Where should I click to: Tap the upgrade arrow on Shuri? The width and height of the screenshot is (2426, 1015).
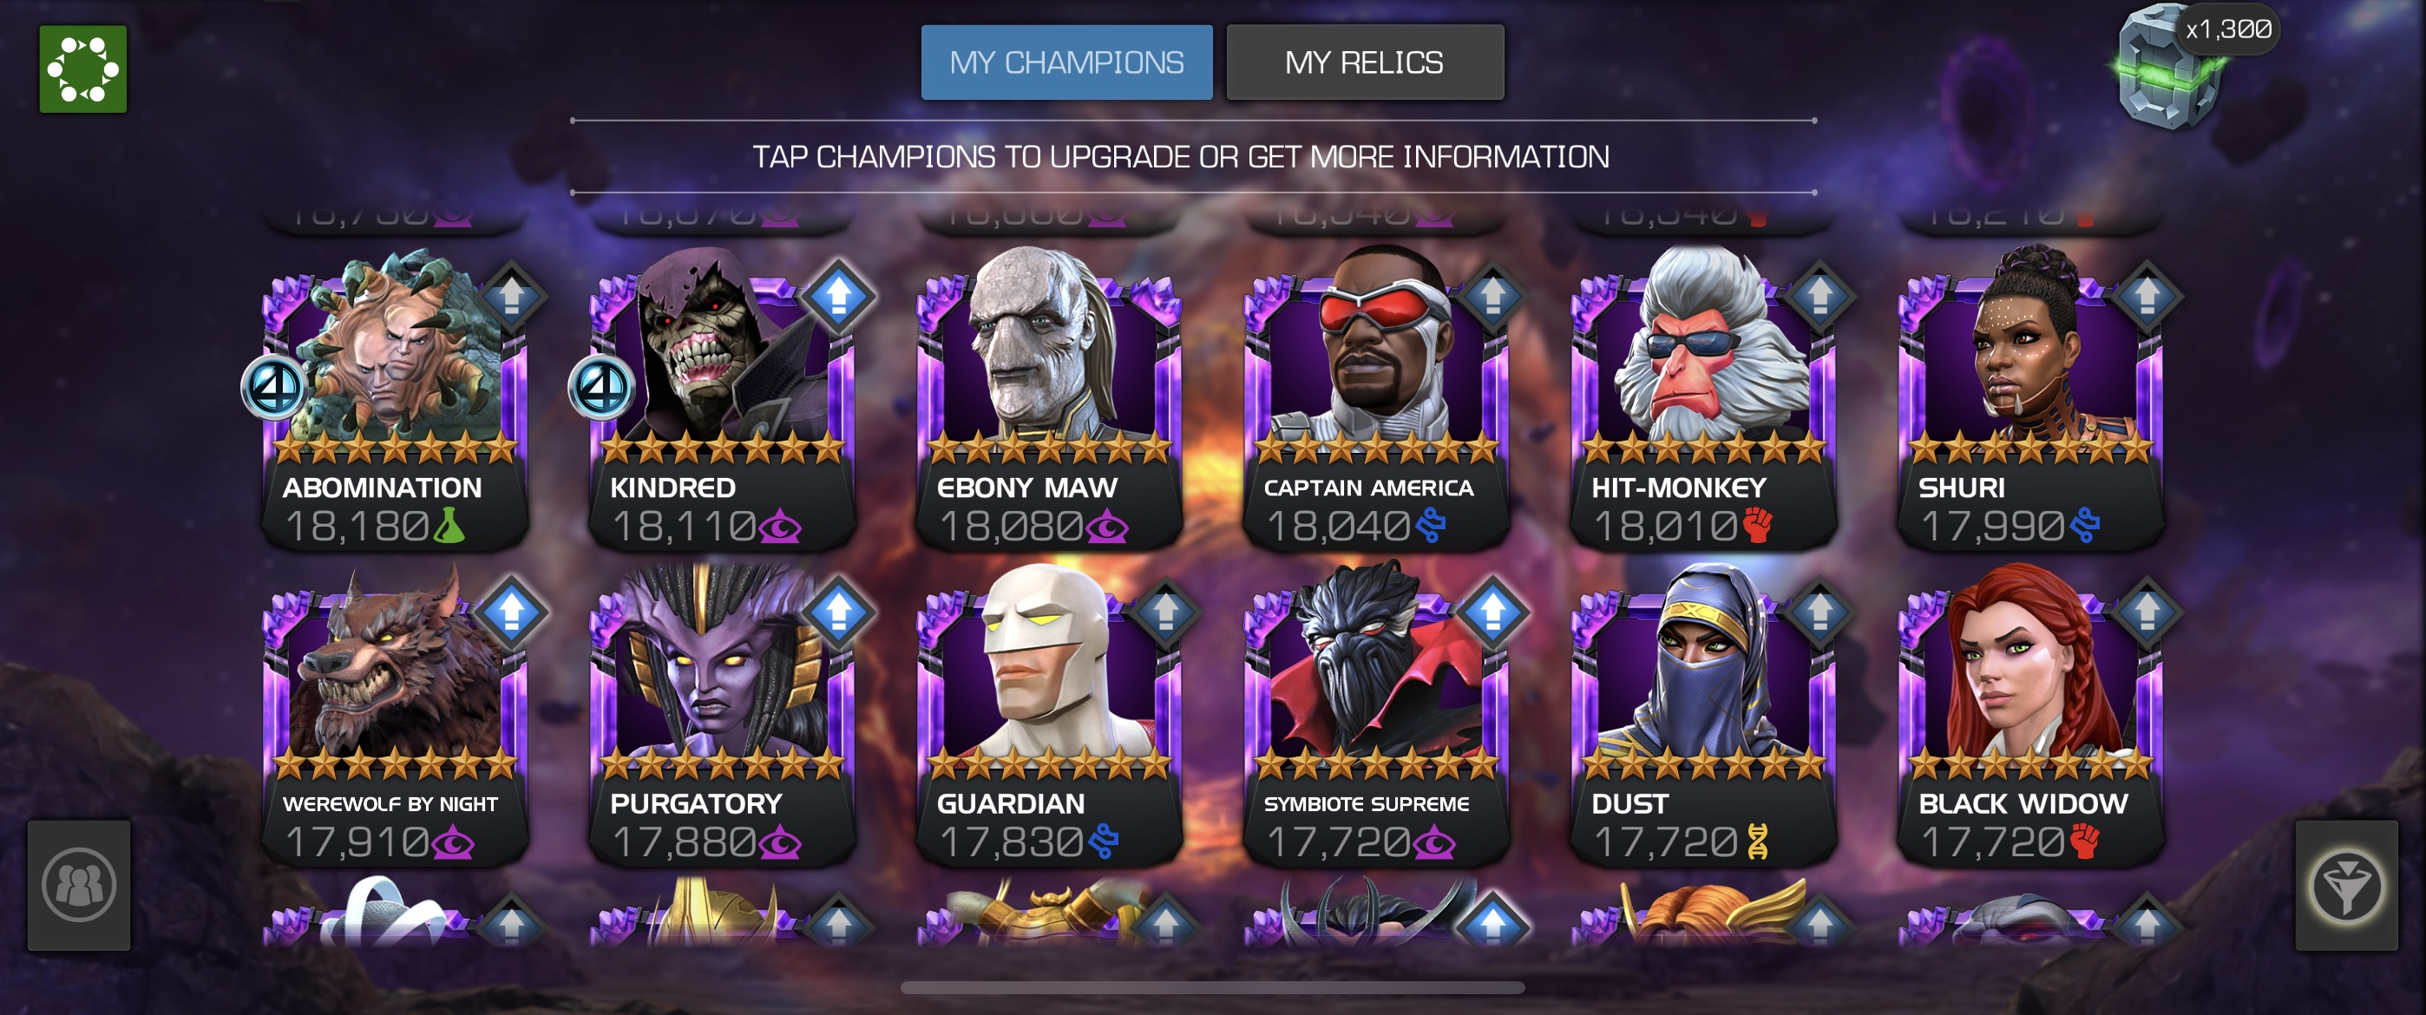click(x=2147, y=296)
